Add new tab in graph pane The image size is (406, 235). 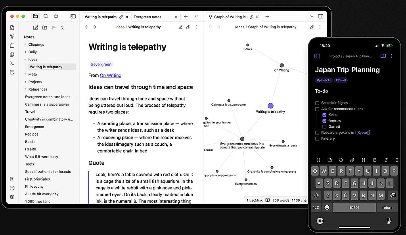pyautogui.click(x=267, y=16)
